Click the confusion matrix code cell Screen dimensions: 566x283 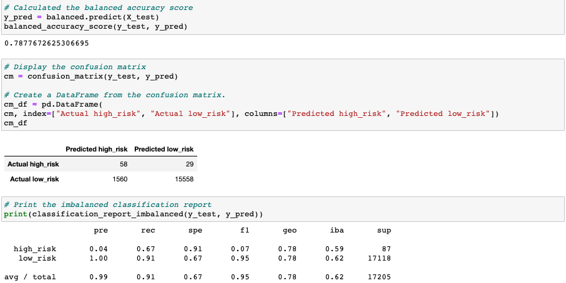283,95
